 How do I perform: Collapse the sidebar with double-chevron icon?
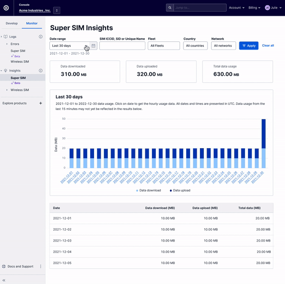[4, 280]
